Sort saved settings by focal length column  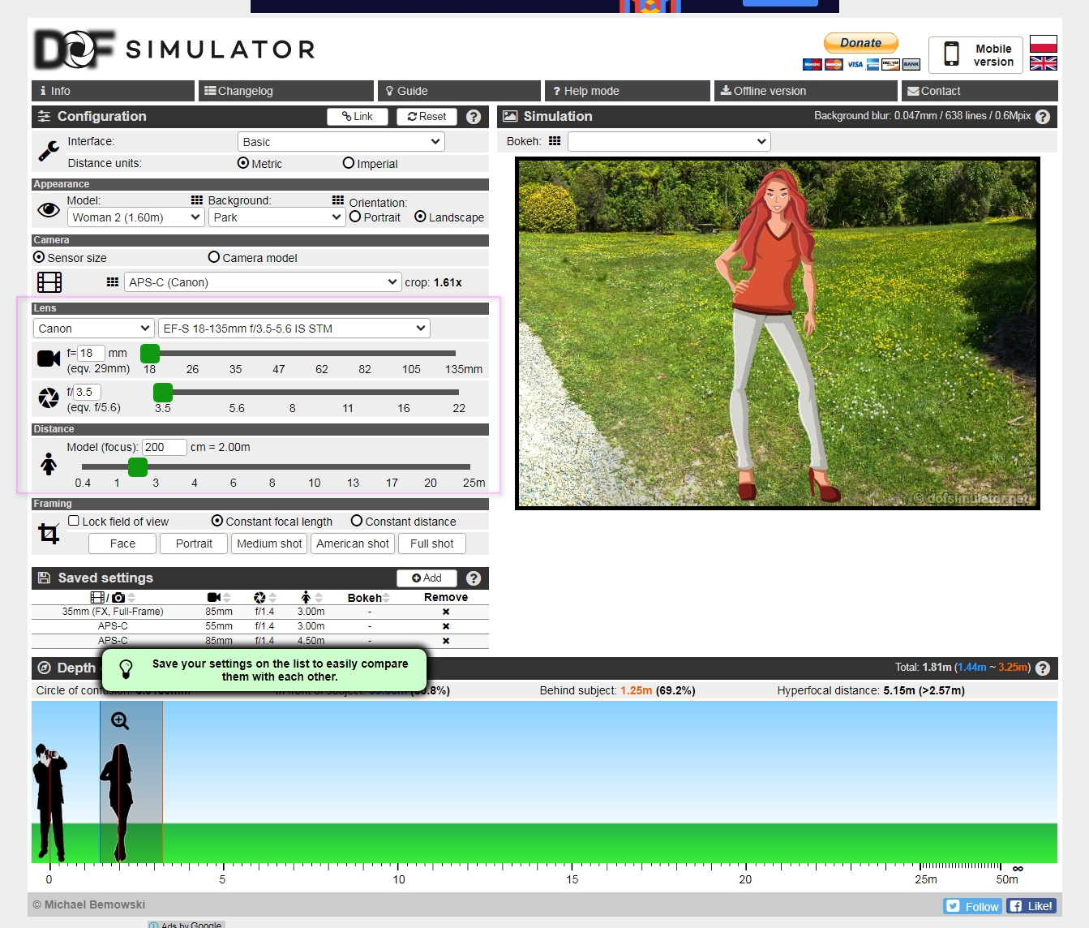click(219, 597)
